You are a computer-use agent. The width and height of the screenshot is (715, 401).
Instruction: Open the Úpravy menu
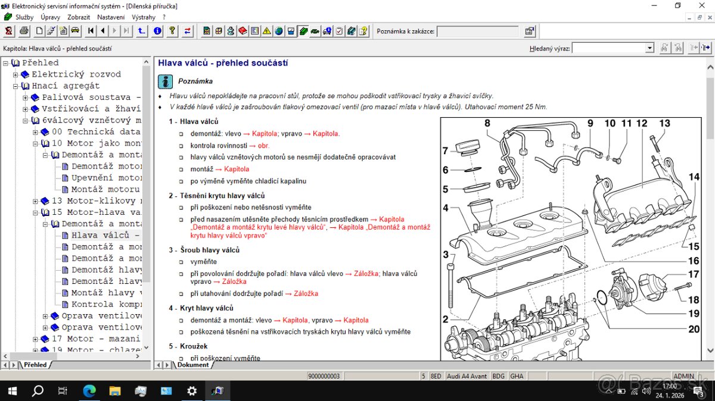(x=51, y=17)
